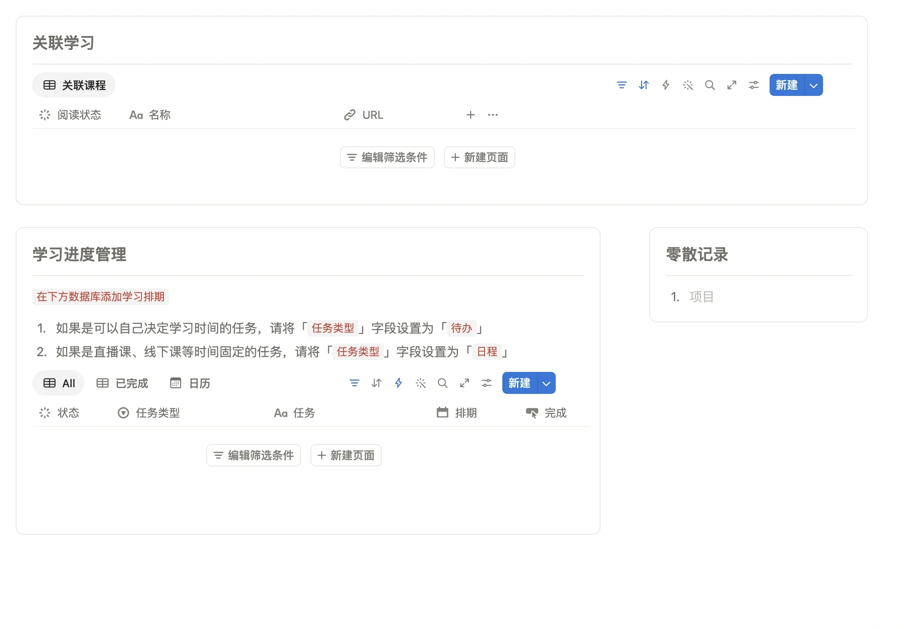Select the All view tab

[59, 383]
